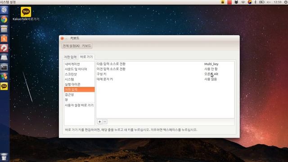Switch to the 바로 가기 tab
This screenshot has height=162, width=288.
[x=86, y=57]
